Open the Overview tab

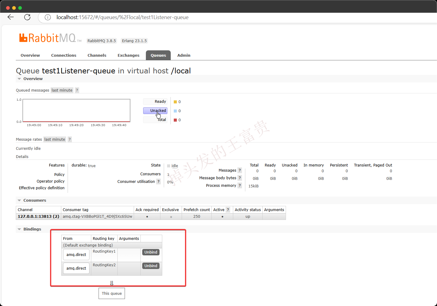pos(30,55)
